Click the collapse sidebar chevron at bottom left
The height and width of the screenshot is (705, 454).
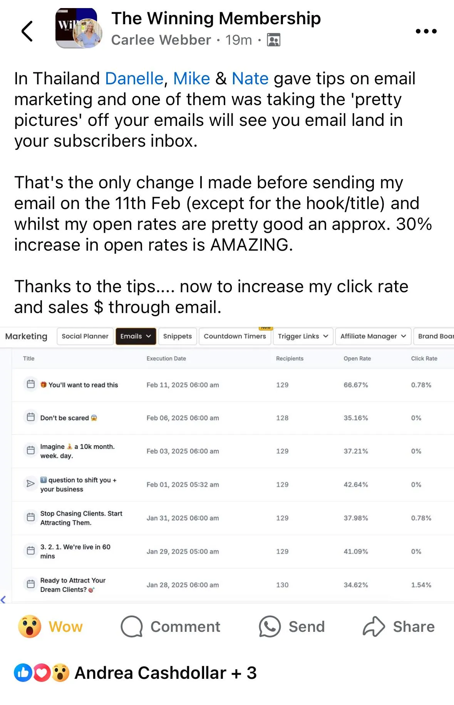click(x=3, y=599)
